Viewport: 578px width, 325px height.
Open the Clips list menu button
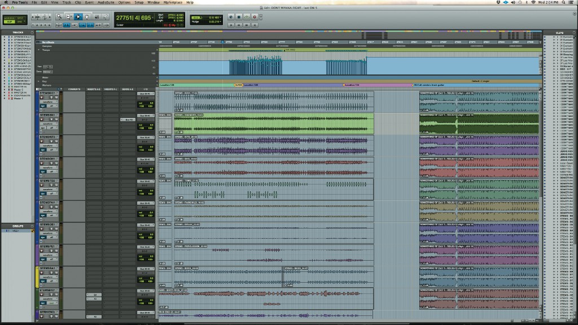click(574, 32)
